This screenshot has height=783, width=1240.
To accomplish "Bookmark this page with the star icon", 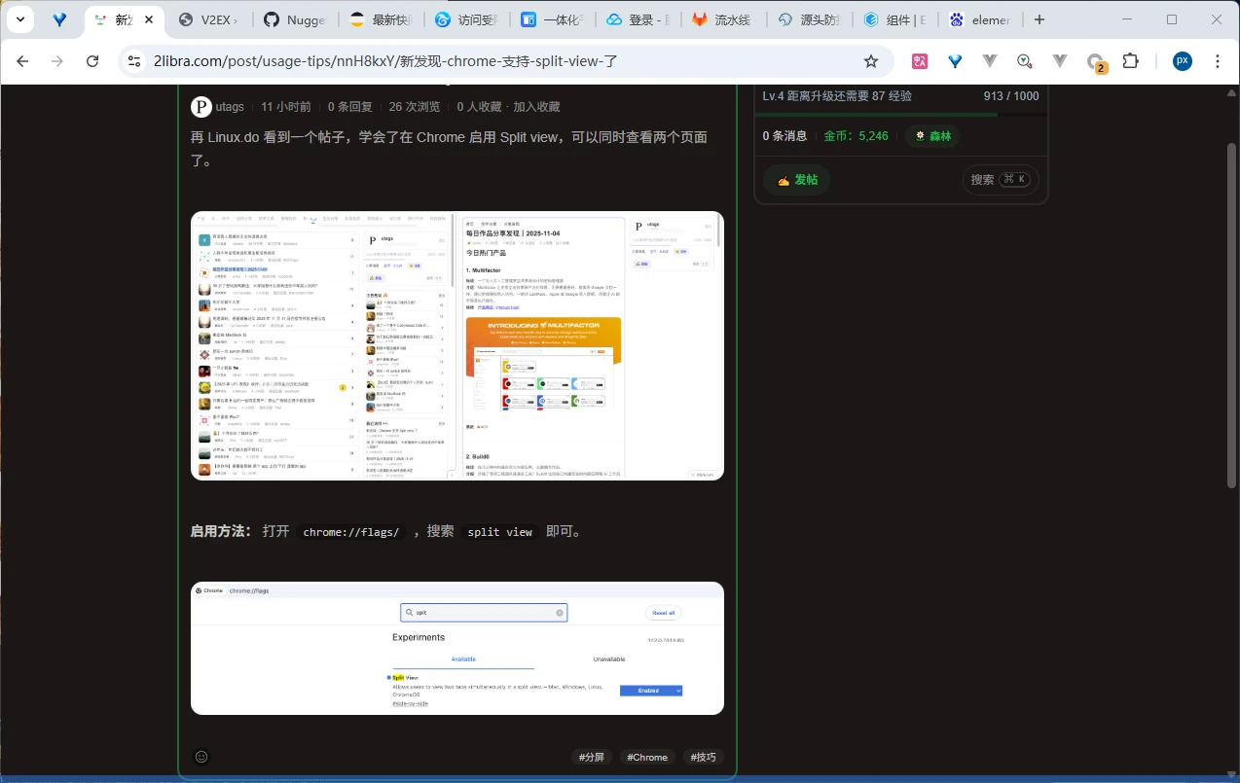I will tap(871, 61).
